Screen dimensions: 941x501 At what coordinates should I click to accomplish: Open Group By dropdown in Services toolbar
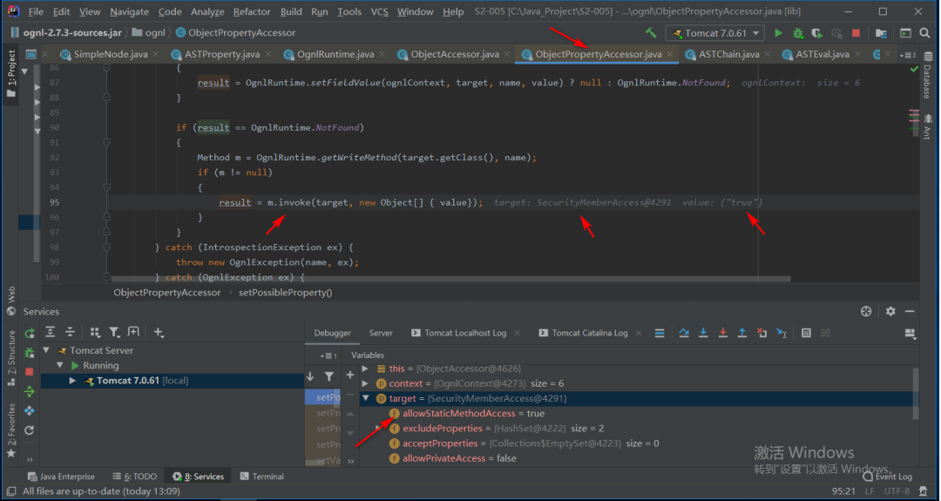click(95, 332)
